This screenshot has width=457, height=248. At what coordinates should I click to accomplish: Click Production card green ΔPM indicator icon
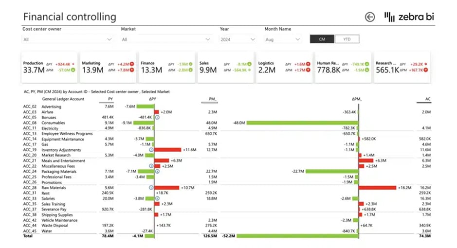click(73, 70)
